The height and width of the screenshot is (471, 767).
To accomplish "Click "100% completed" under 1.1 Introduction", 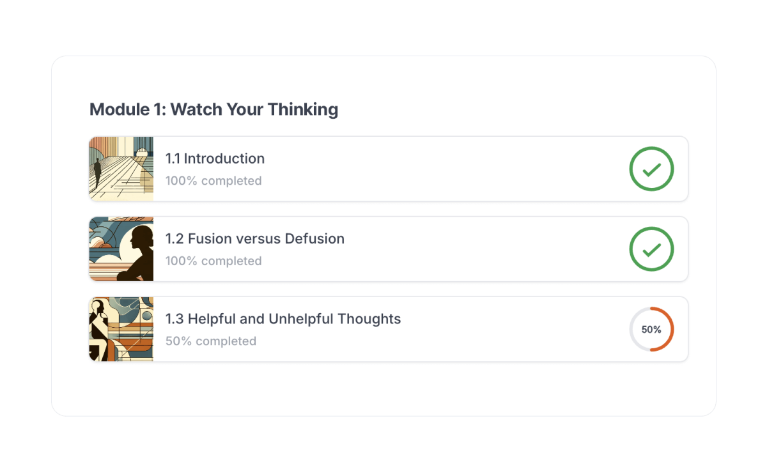I will click(213, 181).
